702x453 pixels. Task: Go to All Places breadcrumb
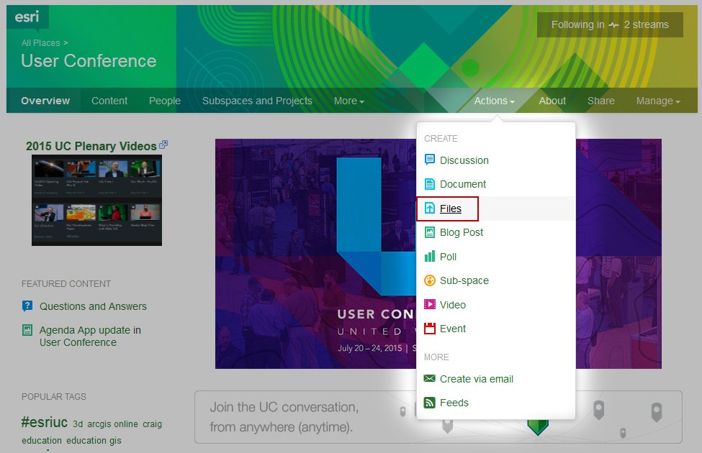(41, 43)
